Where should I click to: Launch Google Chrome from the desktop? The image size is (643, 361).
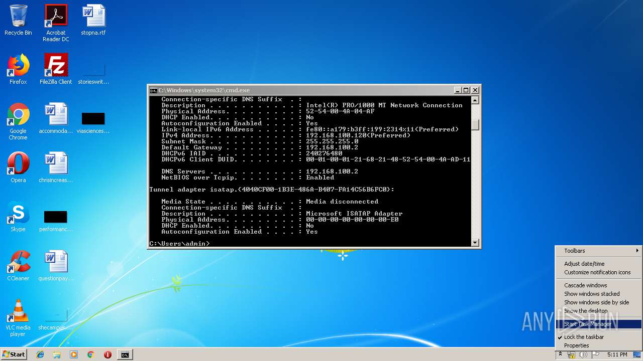tap(18, 121)
